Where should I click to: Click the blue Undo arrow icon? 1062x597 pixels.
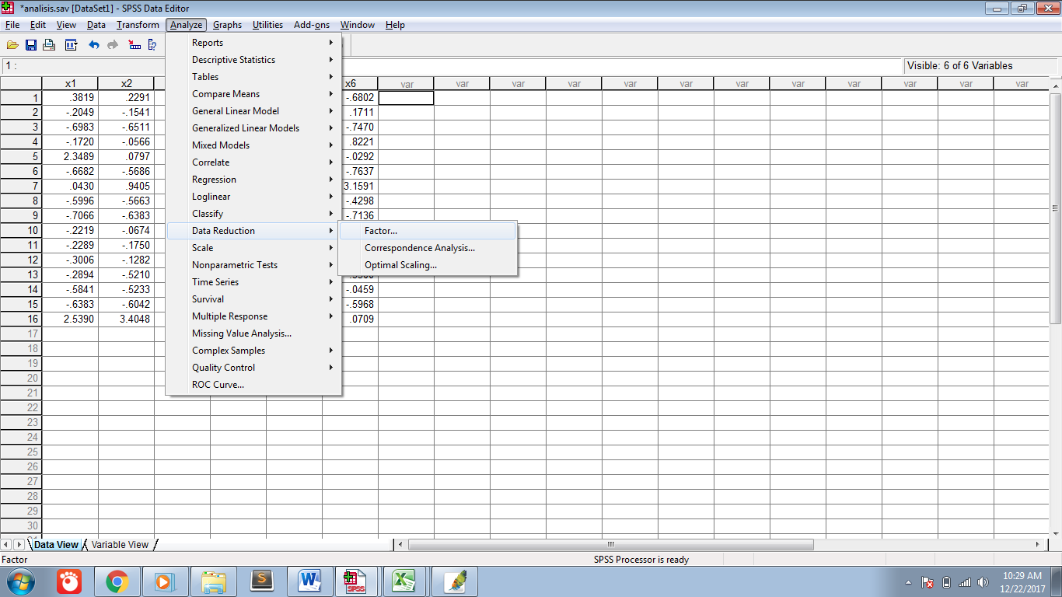pos(94,45)
